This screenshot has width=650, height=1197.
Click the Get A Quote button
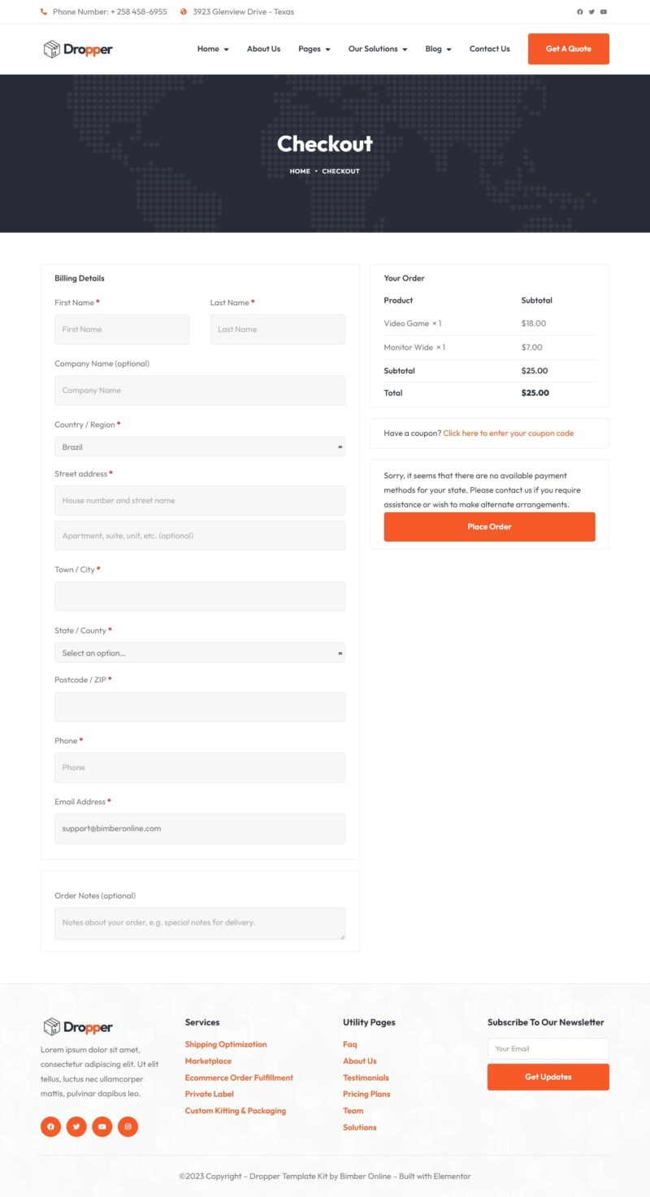click(568, 49)
